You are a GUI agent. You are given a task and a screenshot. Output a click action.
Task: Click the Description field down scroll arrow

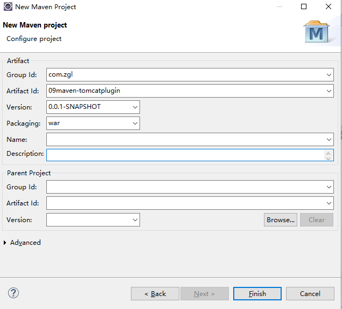click(x=328, y=158)
